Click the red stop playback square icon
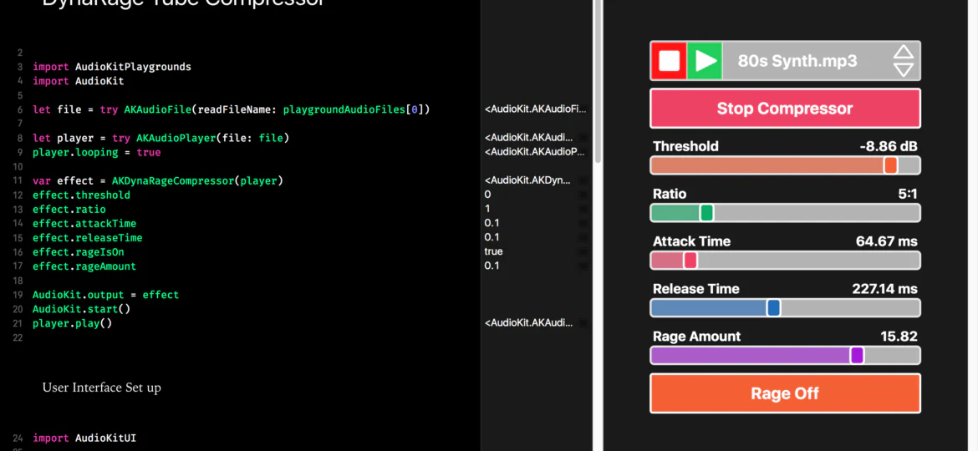 669,61
